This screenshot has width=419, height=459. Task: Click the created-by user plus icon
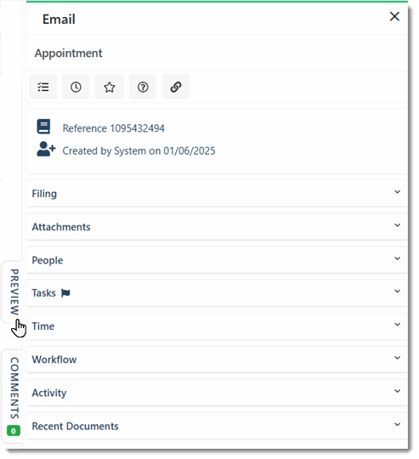[46, 149]
